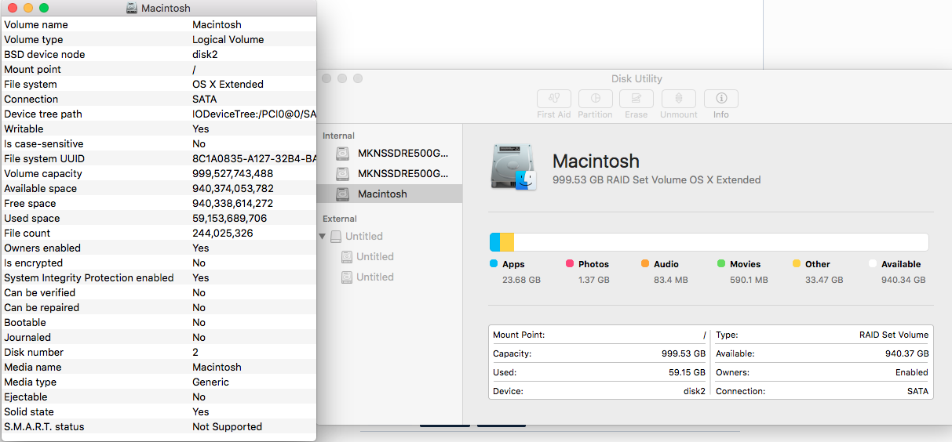
Task: Click the Photos size 1.37 GB
Action: (594, 280)
